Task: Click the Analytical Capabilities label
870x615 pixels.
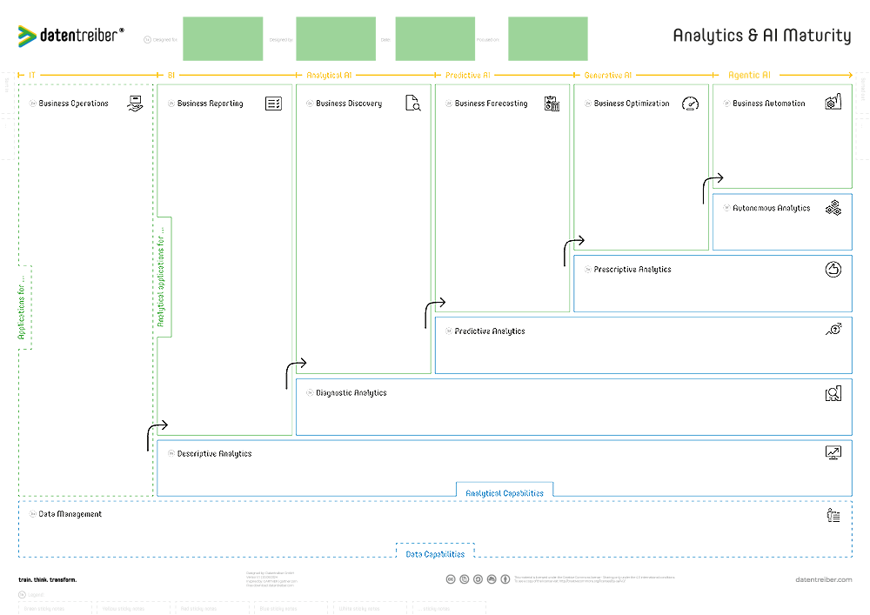Action: pyautogui.click(x=505, y=493)
